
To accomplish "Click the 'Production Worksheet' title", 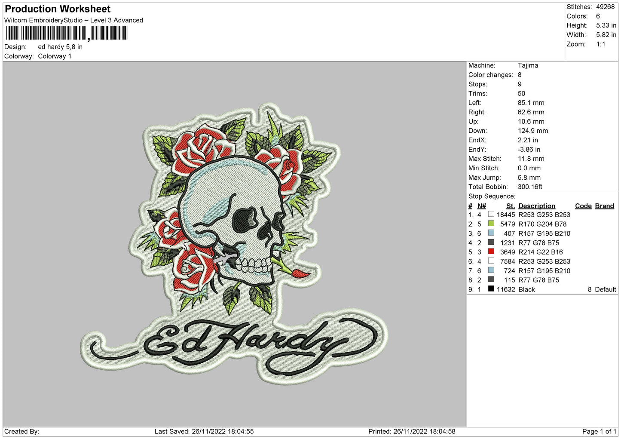I will pos(58,9).
